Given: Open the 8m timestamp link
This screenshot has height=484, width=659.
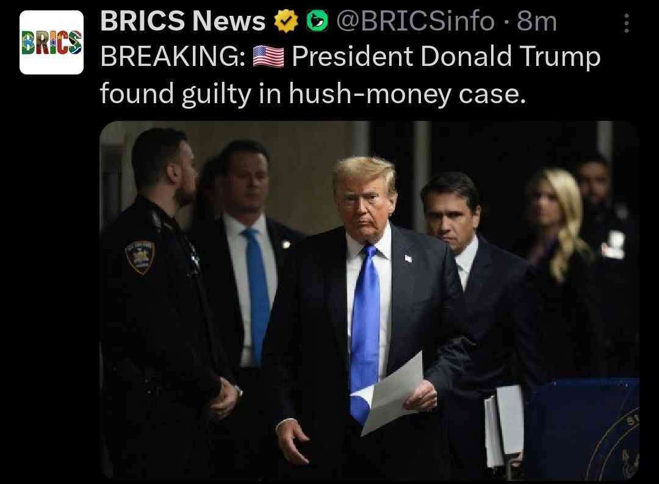Looking at the screenshot, I should click(537, 21).
